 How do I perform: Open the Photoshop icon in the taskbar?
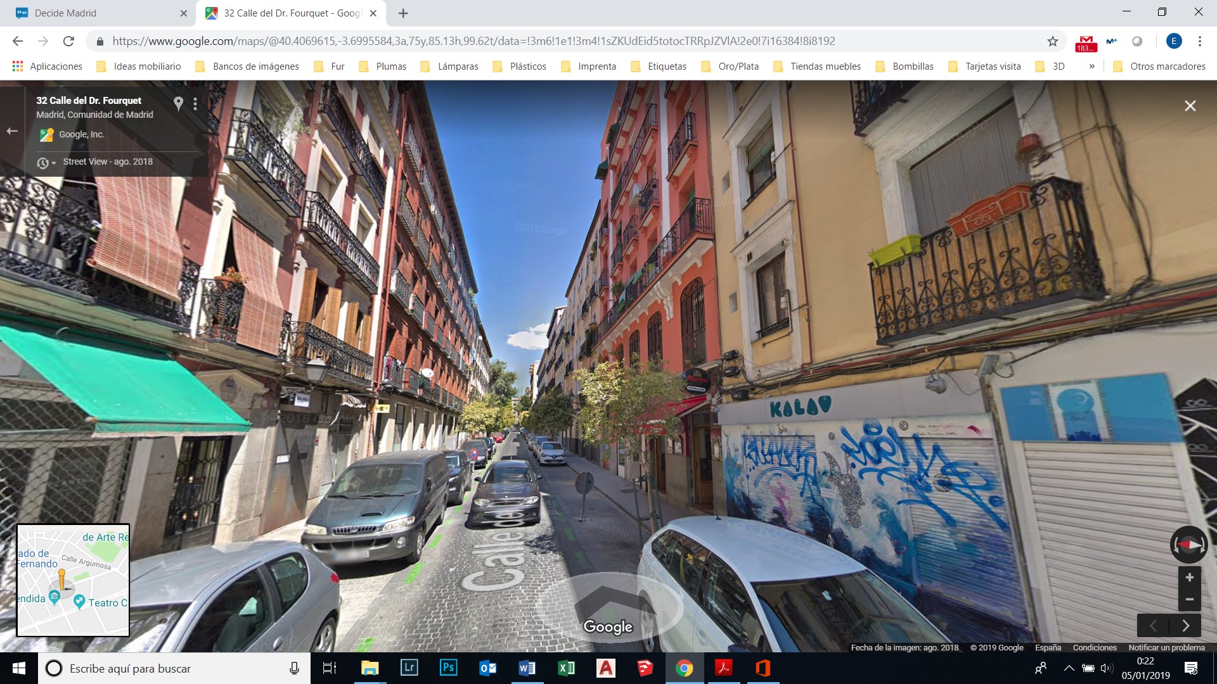pyautogui.click(x=448, y=668)
